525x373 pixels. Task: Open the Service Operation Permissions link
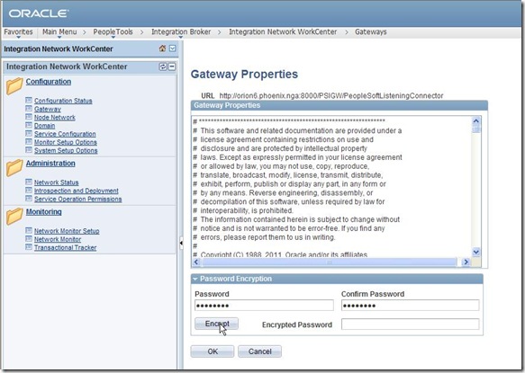pyautogui.click(x=78, y=199)
